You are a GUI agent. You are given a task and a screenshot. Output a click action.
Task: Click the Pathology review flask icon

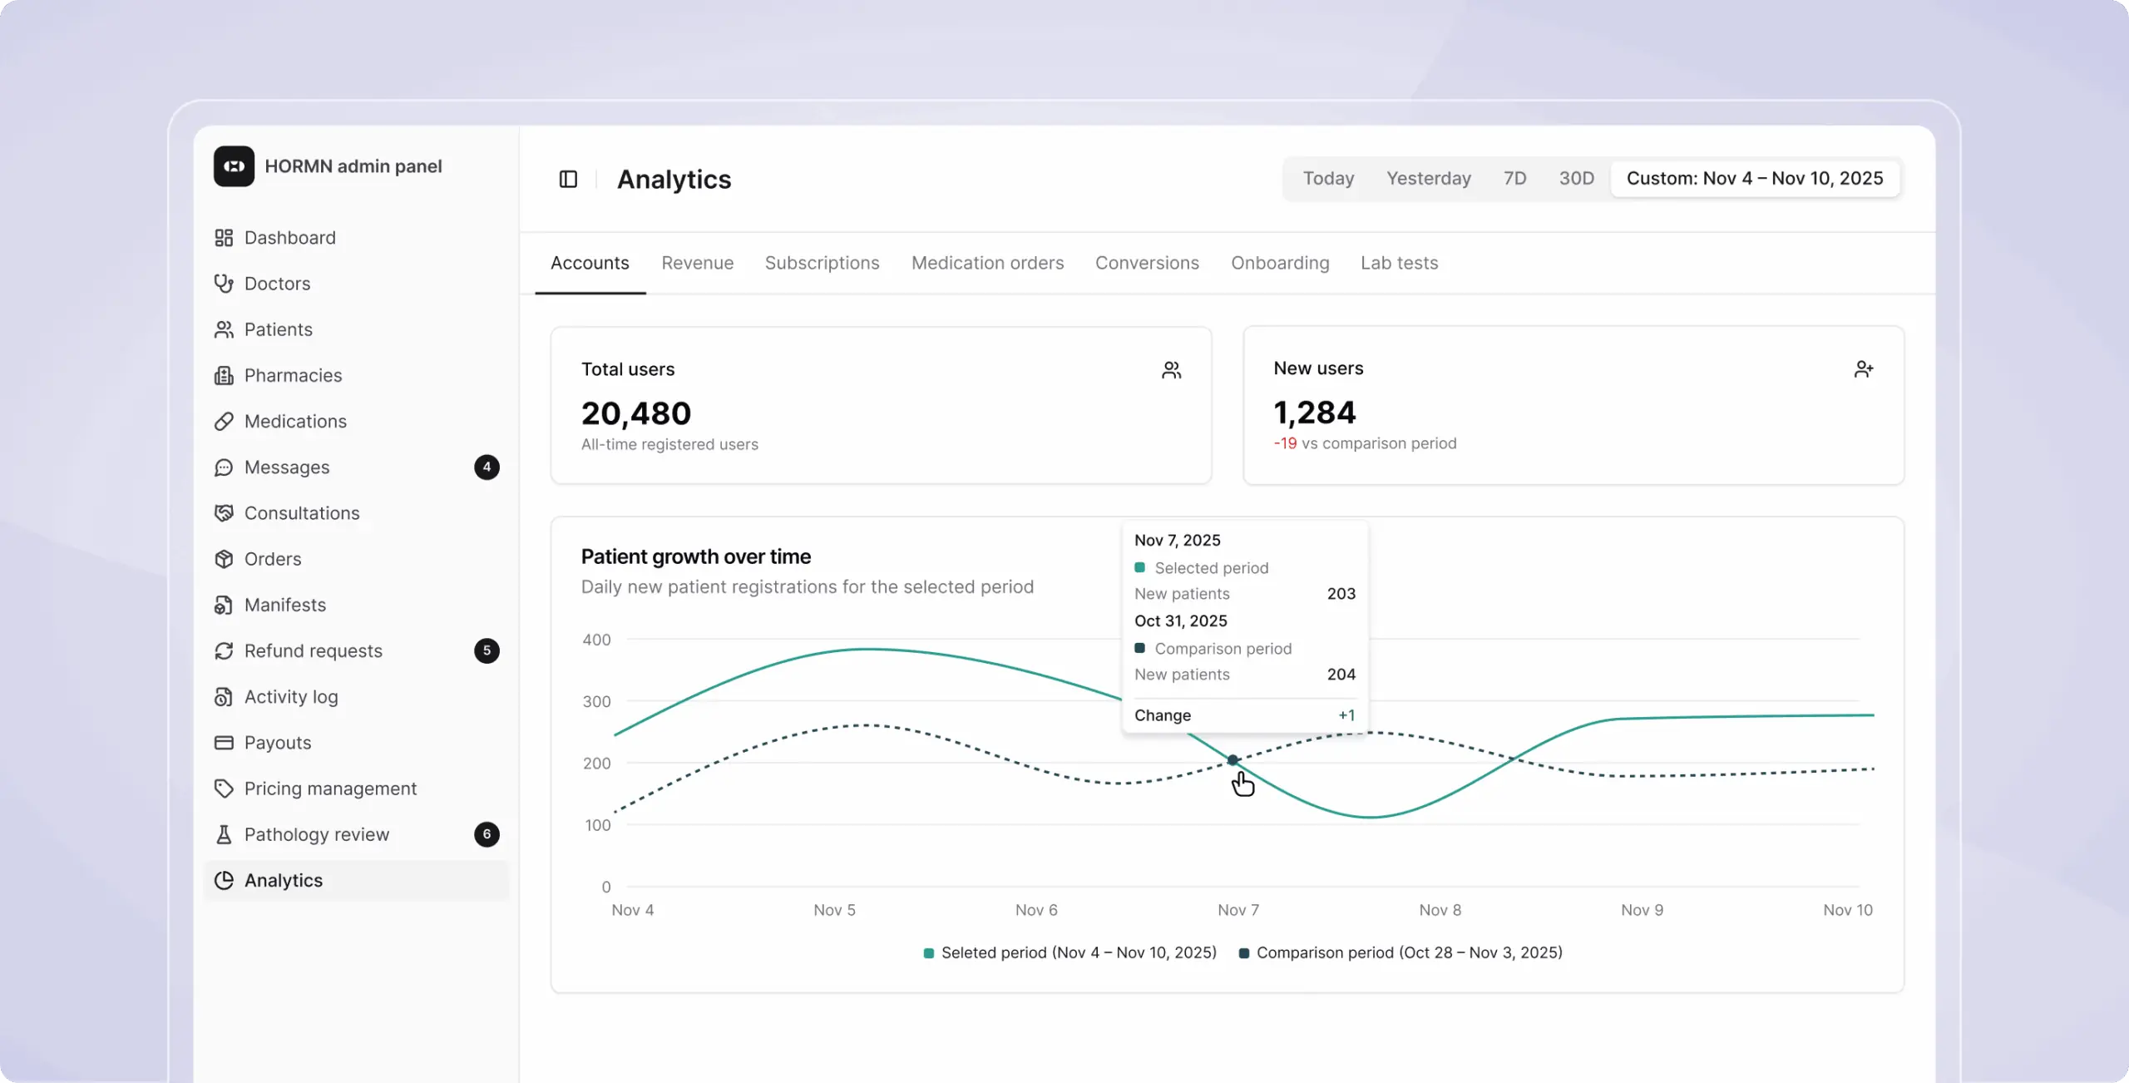click(x=224, y=834)
